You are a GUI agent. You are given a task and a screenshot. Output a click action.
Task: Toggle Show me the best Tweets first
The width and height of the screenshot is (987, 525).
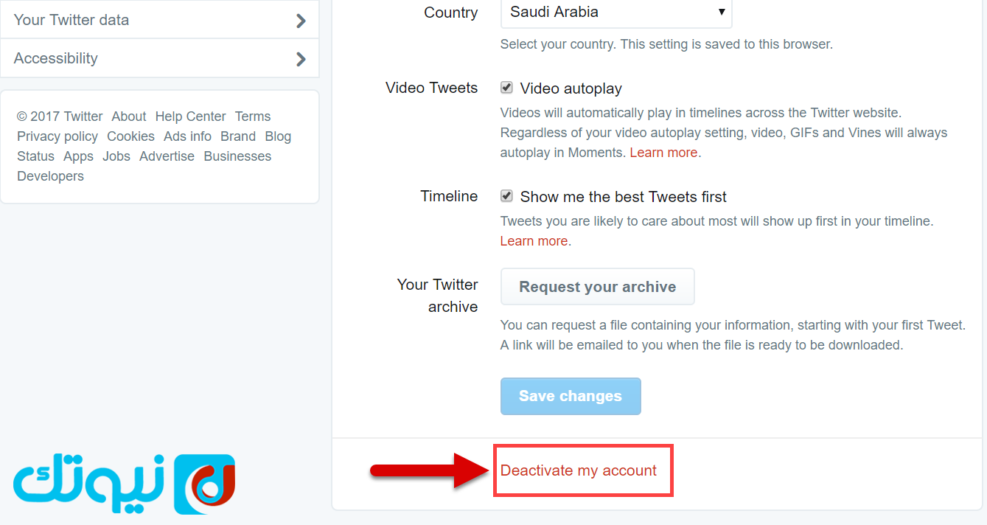tap(506, 196)
